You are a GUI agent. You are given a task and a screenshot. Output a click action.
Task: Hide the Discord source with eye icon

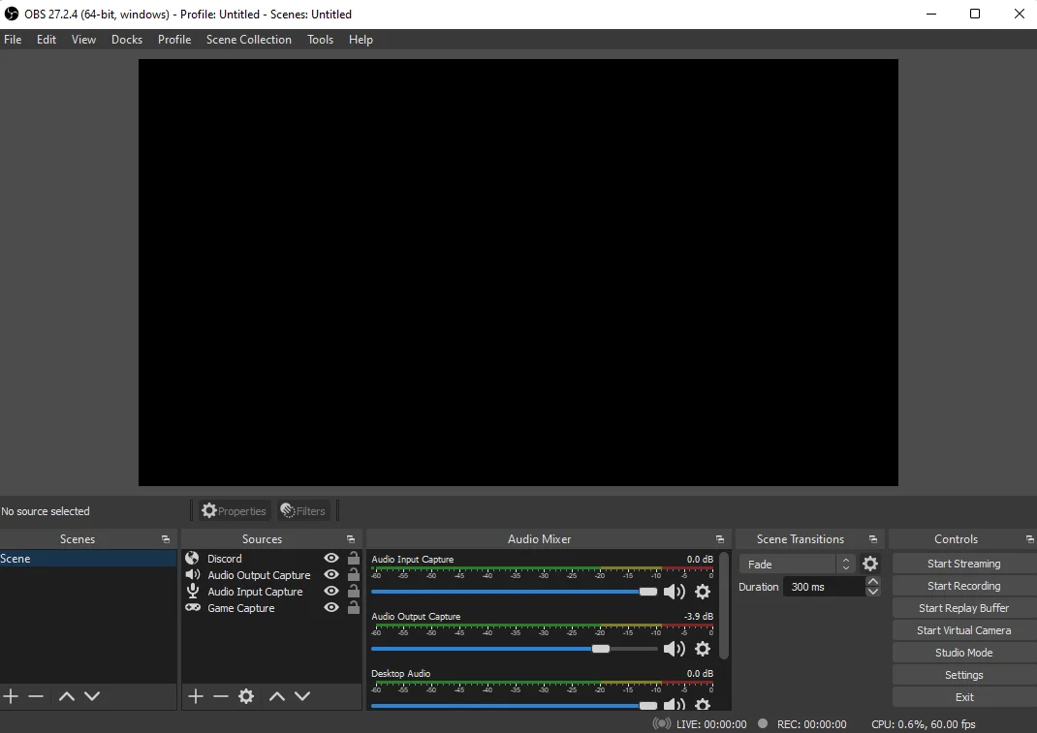331,559
